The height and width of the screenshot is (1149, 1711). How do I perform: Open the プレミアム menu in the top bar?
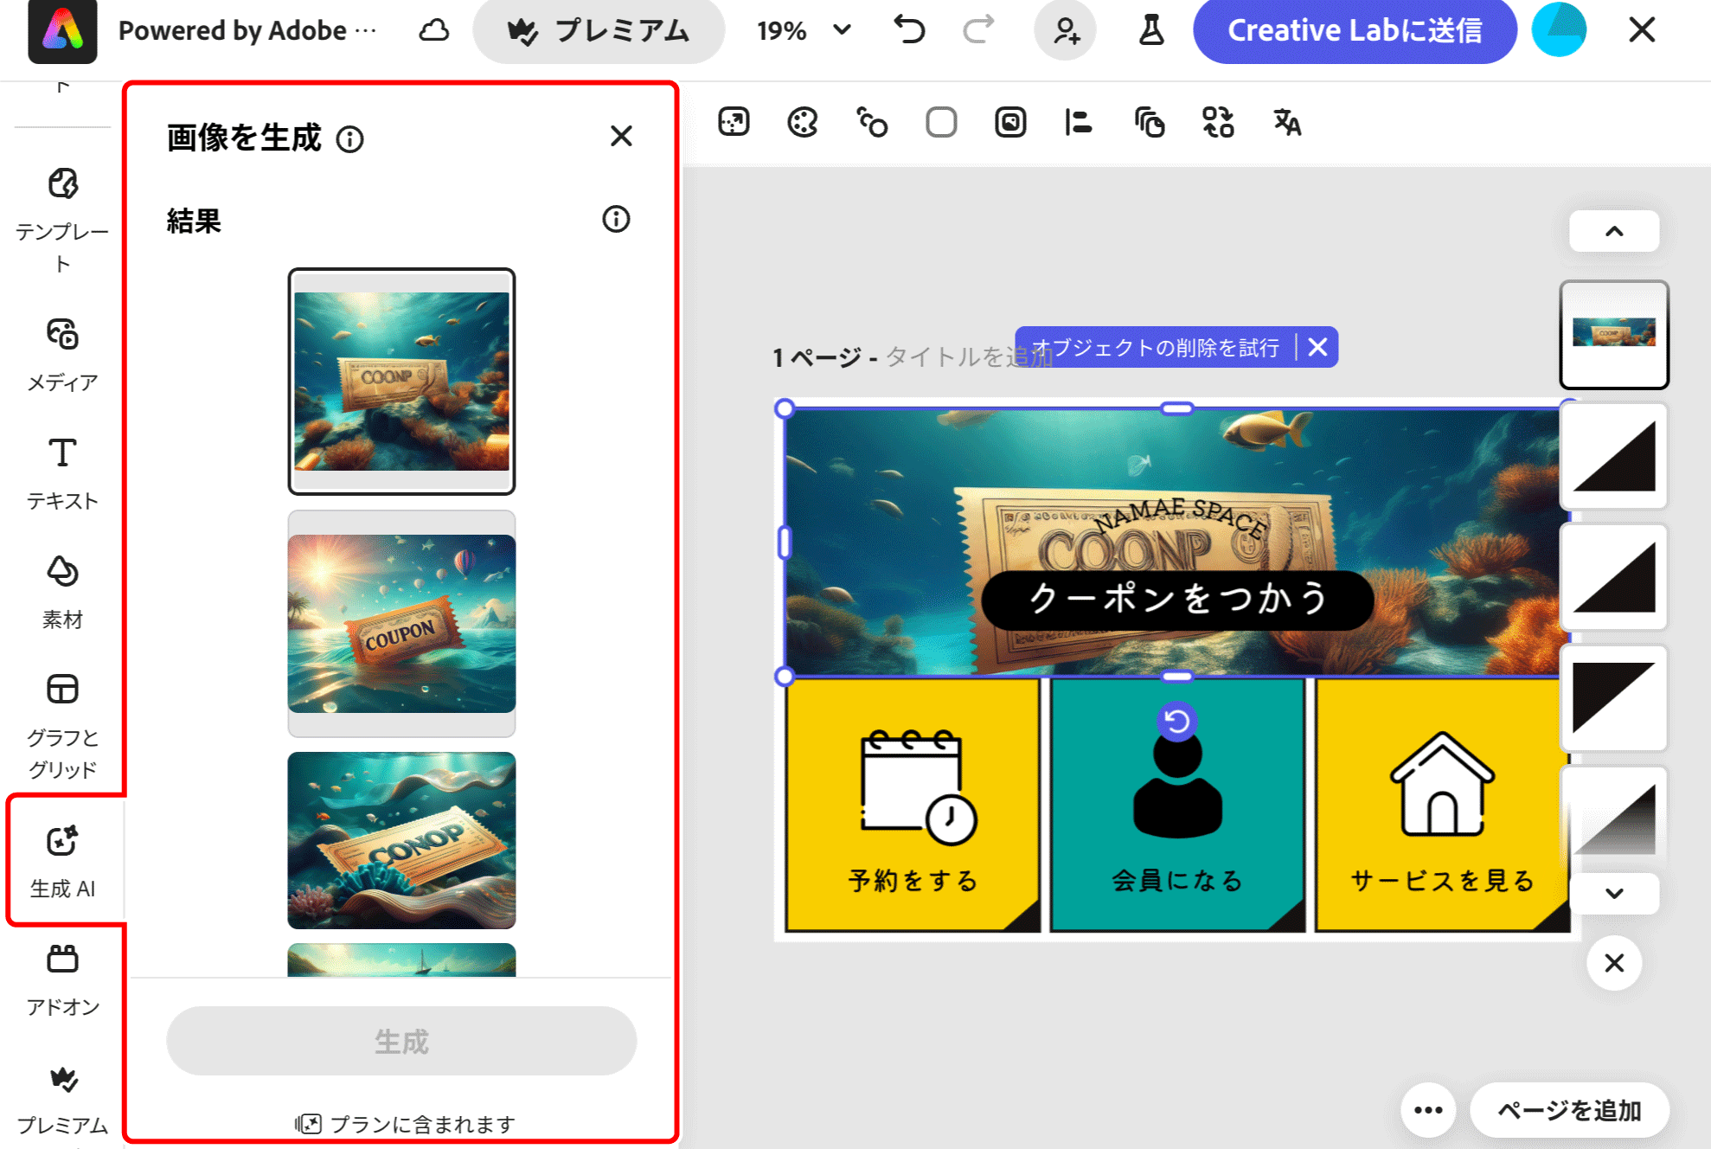[x=599, y=30]
